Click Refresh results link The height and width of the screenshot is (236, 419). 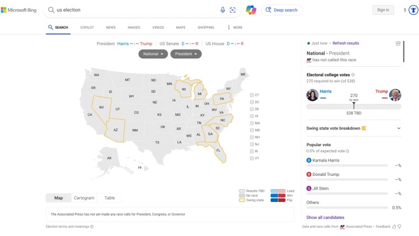coord(346,44)
